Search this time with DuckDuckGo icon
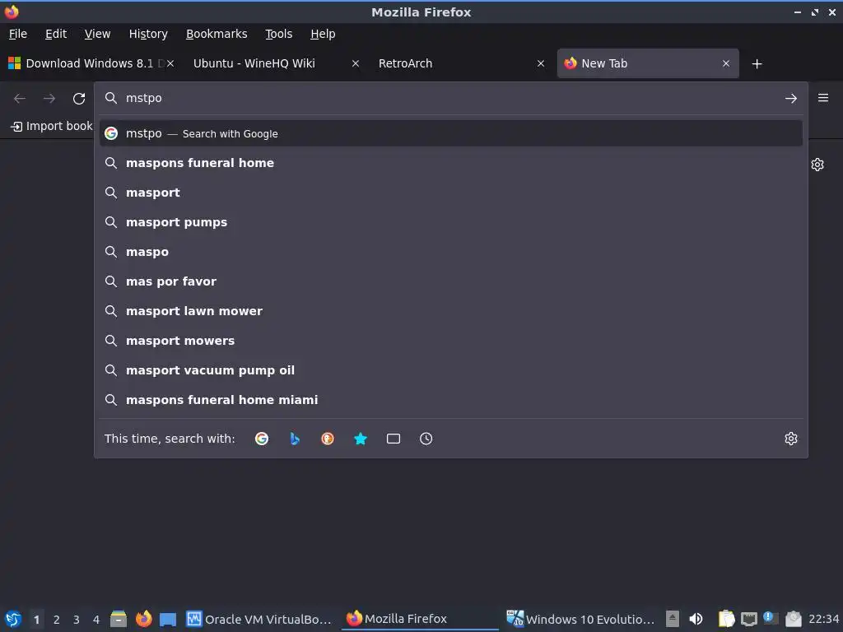843x632 pixels. click(328, 439)
